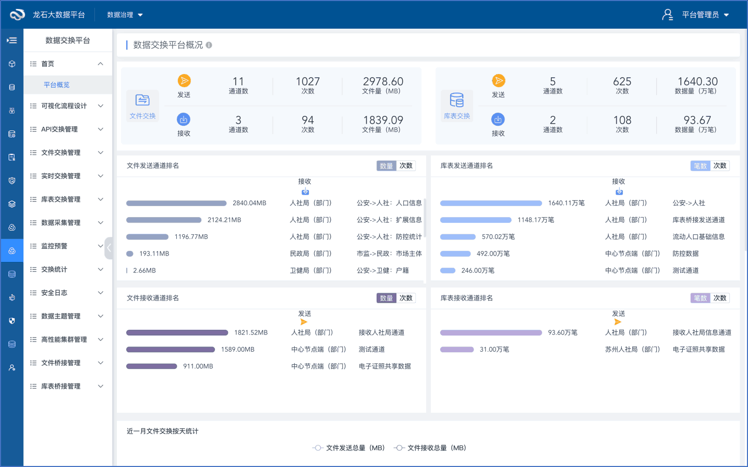Open the 交换统计 menu item
Image resolution: width=748 pixels, height=467 pixels.
coord(68,270)
